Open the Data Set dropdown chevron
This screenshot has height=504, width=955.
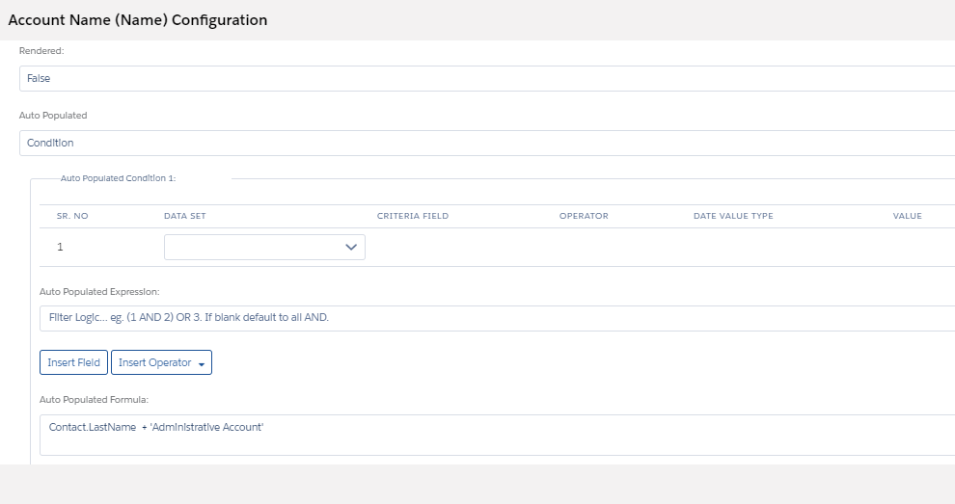[351, 248]
